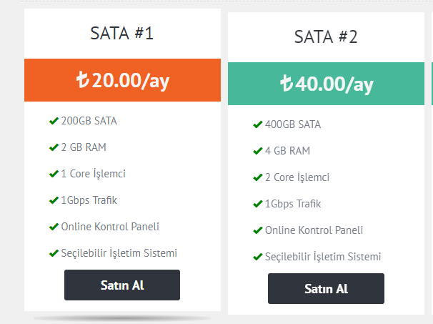
Task: Click 1Gbps Trafik text in SATA #2
Action: tap(293, 204)
